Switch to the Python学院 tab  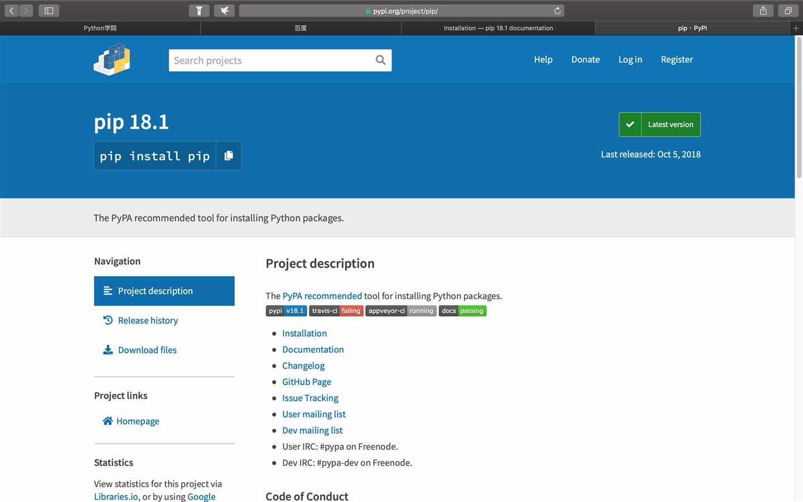100,28
